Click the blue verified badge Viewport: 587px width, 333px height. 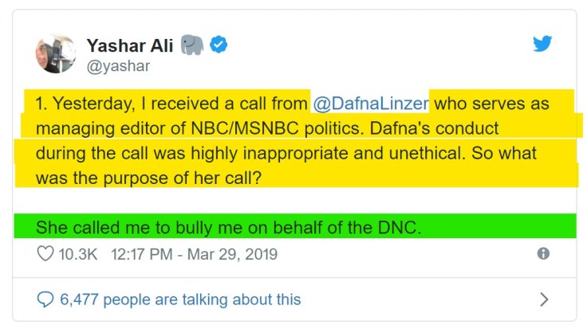coord(219,45)
